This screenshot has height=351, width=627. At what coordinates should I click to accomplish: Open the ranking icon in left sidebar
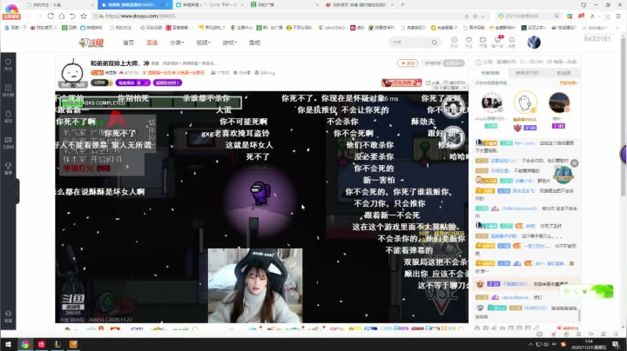(x=9, y=88)
